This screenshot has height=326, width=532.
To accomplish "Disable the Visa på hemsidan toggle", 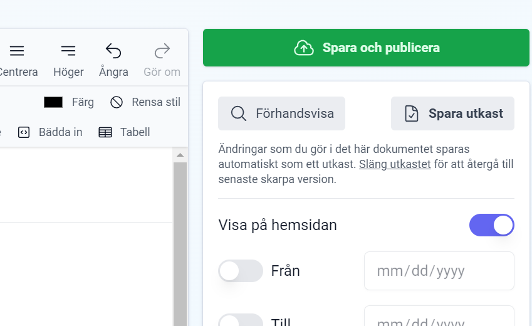I will (491, 225).
